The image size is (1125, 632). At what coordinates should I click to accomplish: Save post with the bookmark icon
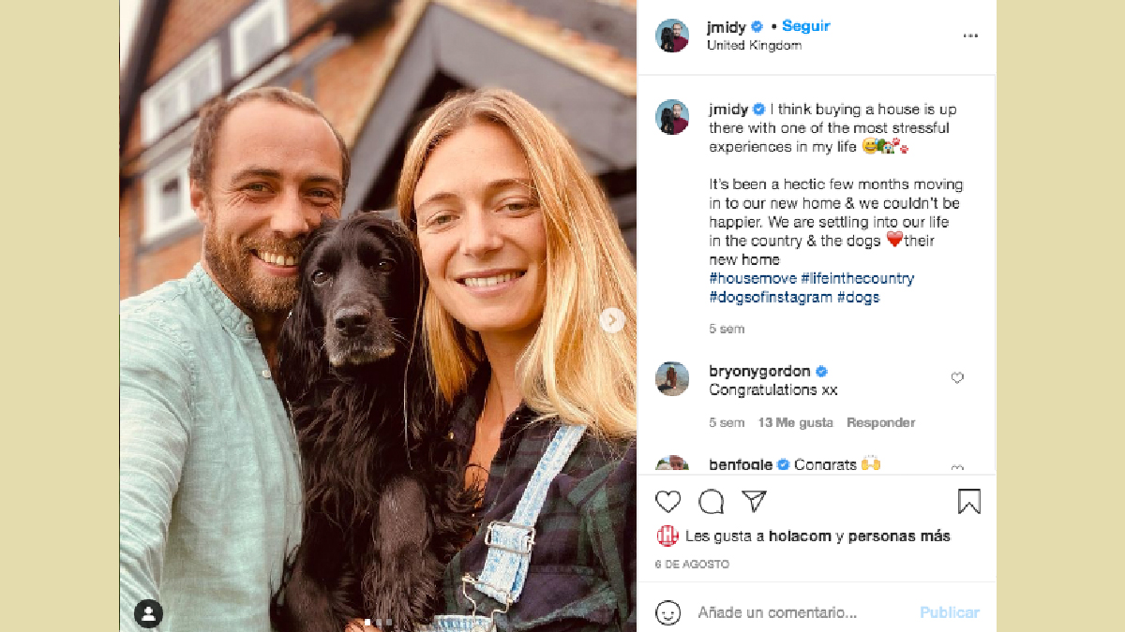(x=968, y=502)
